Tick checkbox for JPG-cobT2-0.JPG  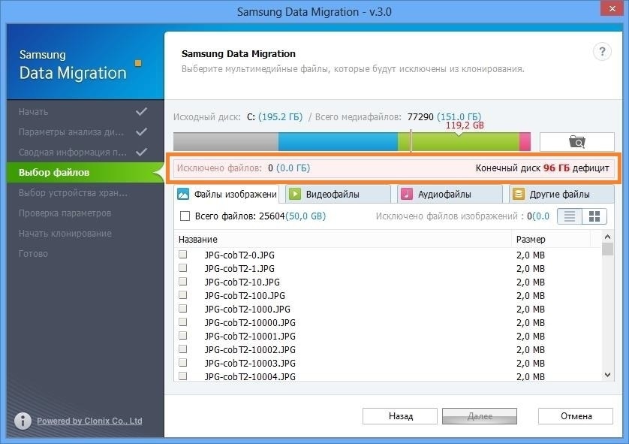pos(183,255)
